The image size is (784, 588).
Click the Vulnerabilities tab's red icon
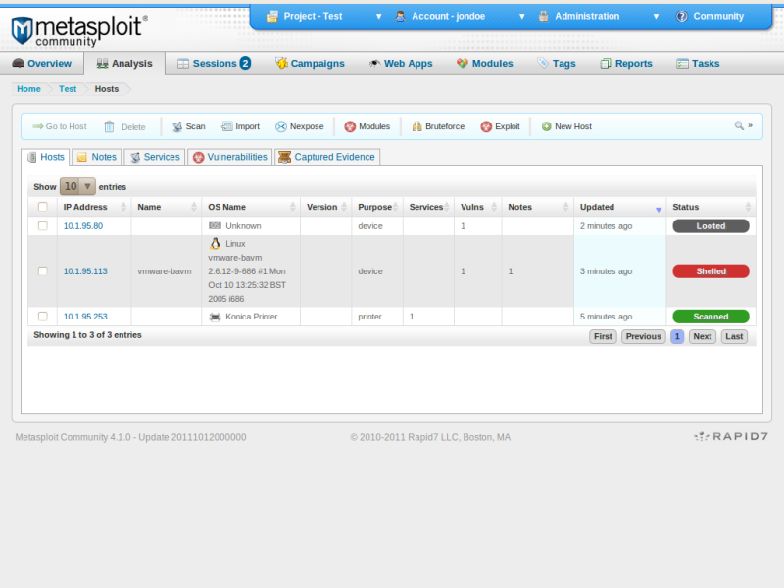199,158
